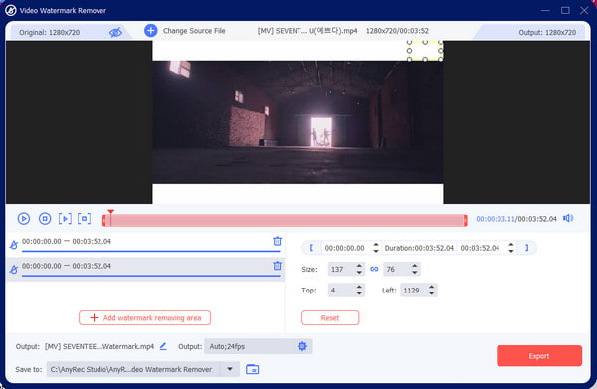Click the blue plus Change Source File icon
Screen dimensions: 597x389
151,31
